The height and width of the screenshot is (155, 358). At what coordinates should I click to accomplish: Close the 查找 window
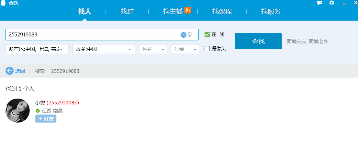tap(355, 3)
